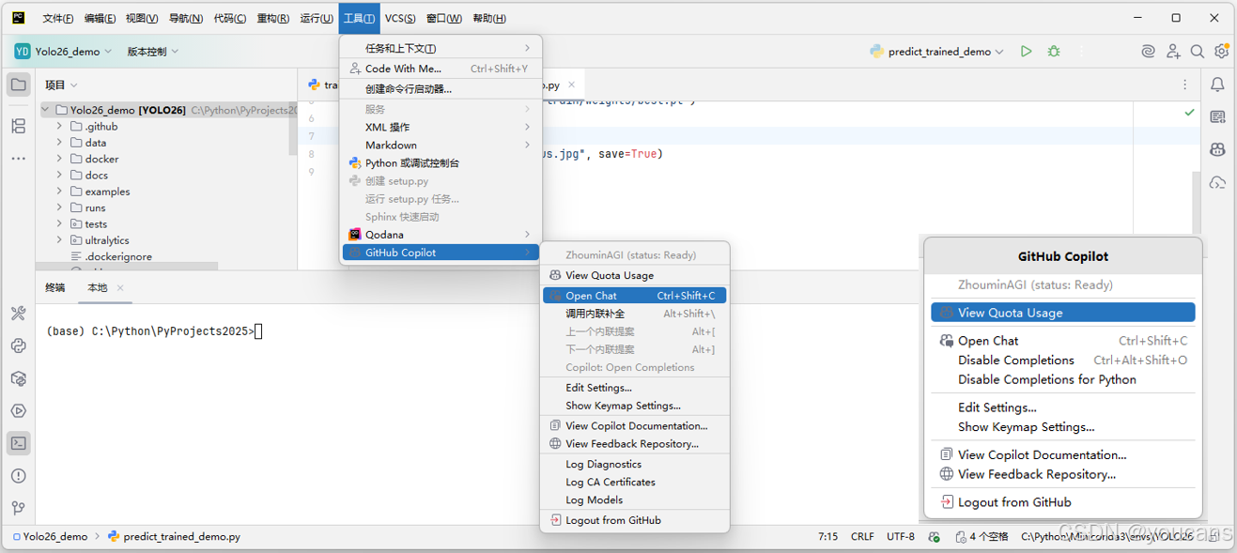This screenshot has width=1237, height=553.
Task: Open the Problems exclamation icon
Action: [18, 476]
